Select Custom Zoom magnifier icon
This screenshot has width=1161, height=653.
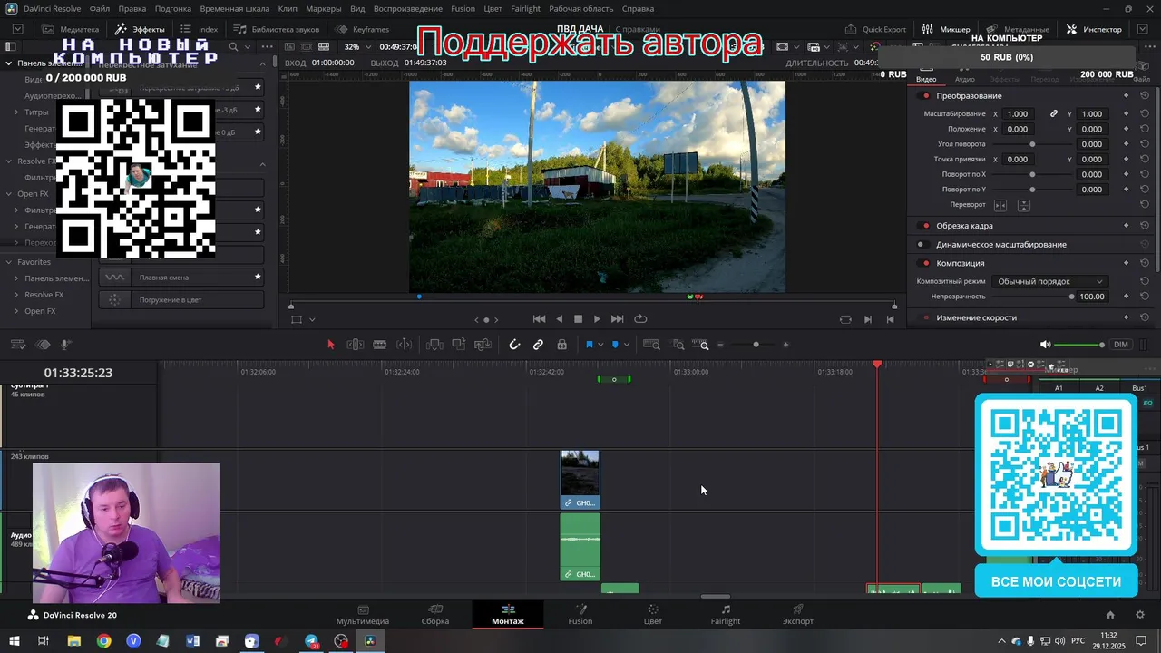[x=701, y=345]
